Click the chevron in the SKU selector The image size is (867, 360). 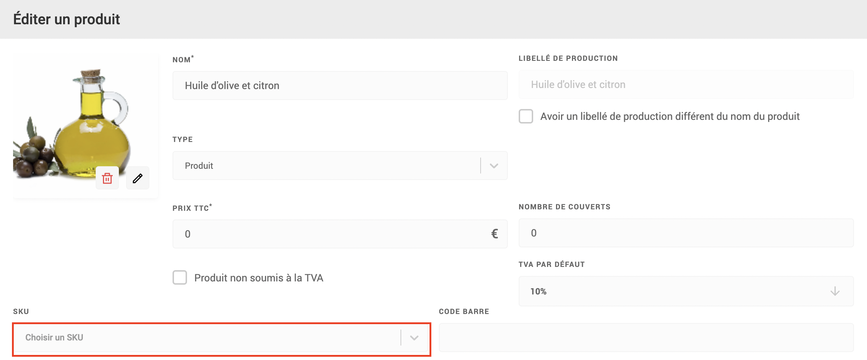tap(414, 338)
